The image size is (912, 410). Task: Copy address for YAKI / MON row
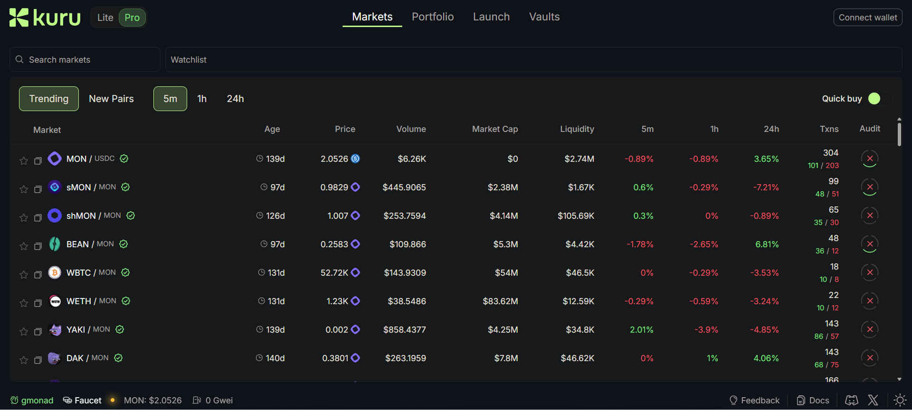pos(38,332)
